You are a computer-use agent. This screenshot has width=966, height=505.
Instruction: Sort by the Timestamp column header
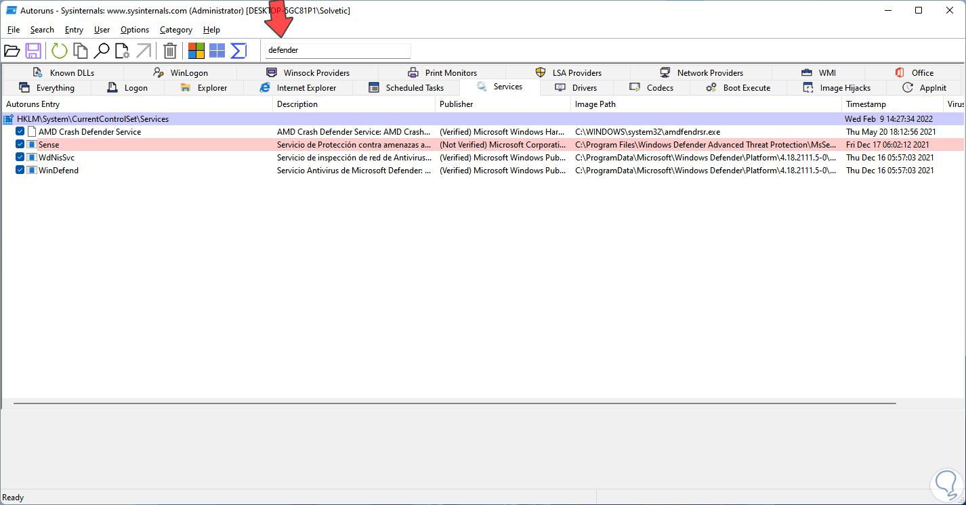893,104
